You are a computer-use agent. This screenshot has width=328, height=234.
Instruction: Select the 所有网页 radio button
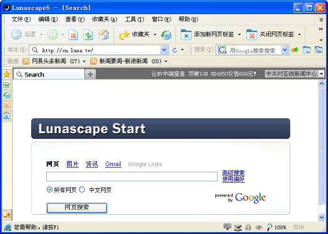[50, 190]
